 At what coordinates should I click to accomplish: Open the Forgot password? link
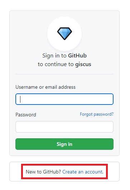pos(97,114)
